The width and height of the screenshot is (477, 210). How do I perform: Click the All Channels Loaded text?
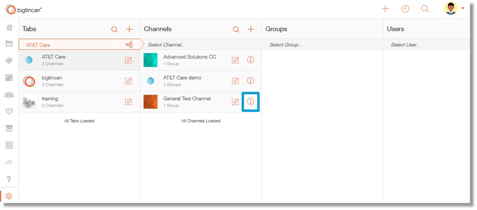(x=201, y=121)
